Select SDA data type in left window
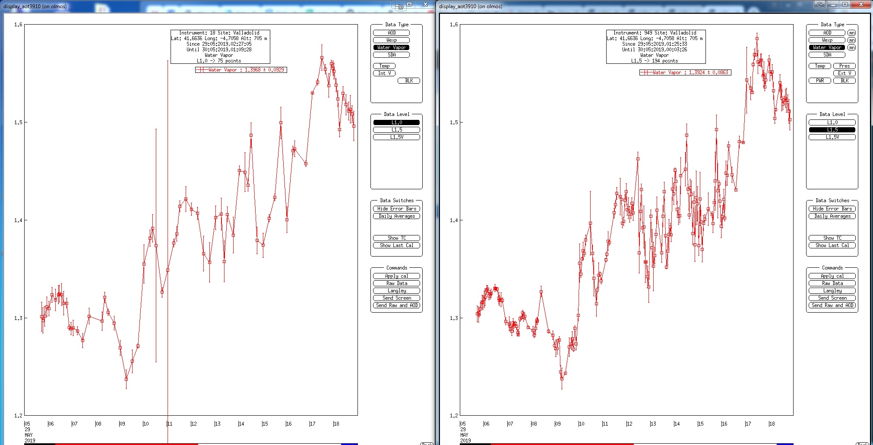This screenshot has height=445, width=873. [x=391, y=55]
